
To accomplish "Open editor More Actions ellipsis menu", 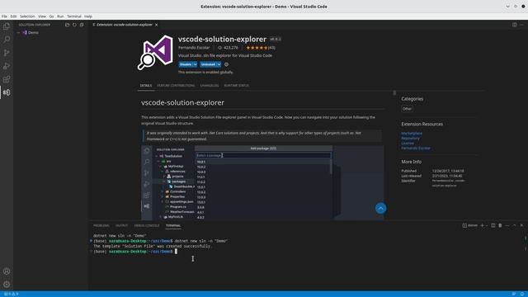I will (x=521, y=25).
